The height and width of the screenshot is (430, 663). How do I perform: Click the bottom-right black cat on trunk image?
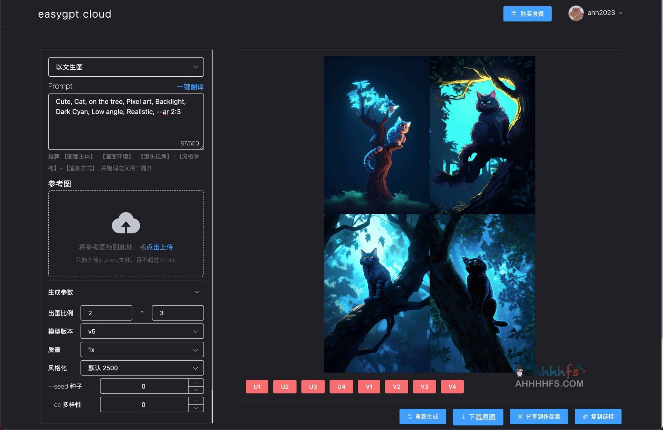pyautogui.click(x=482, y=293)
